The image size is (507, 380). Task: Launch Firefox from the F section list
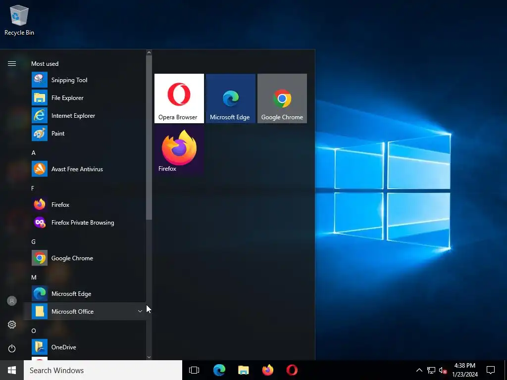[x=85, y=204]
